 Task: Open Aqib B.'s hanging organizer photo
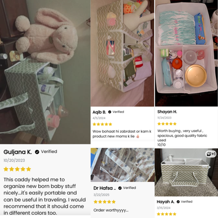click(x=123, y=53)
